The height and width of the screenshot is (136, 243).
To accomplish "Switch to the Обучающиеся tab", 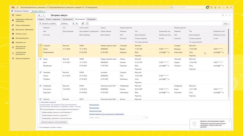I will tap(68, 19).
